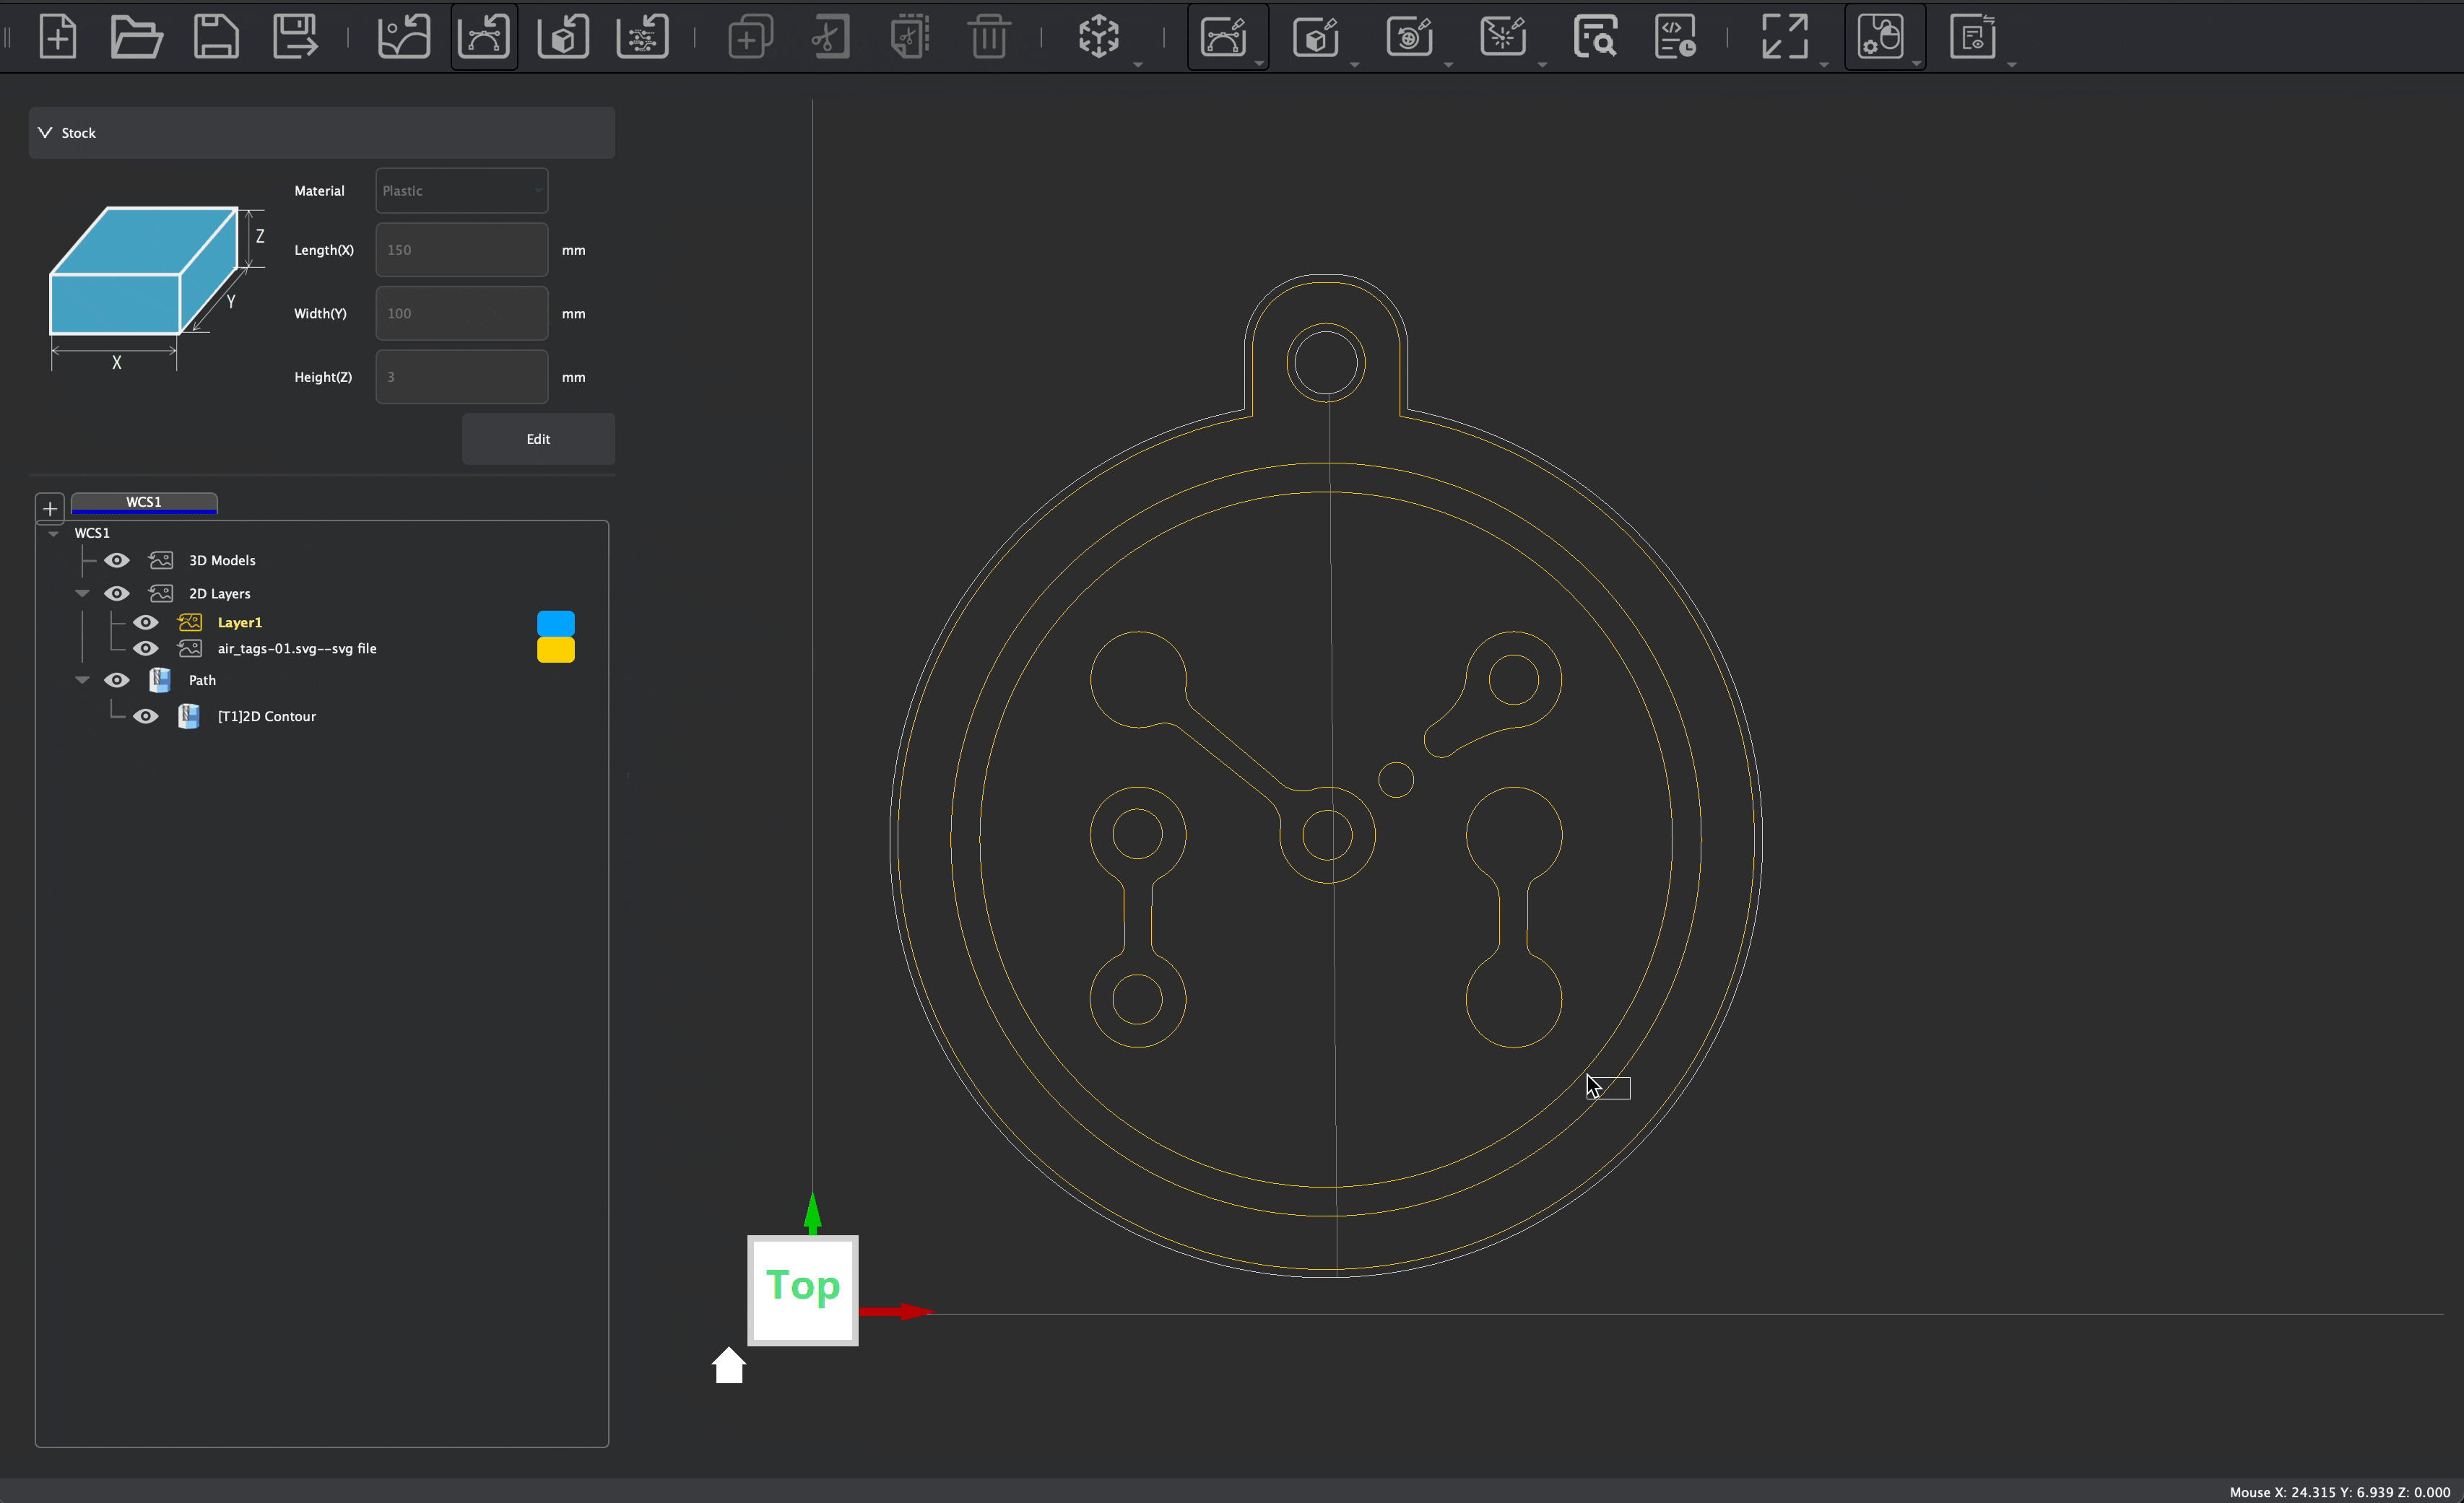Viewport: 2464px width, 1503px height.
Task: Click the Import 3D model icon
Action: (563, 37)
